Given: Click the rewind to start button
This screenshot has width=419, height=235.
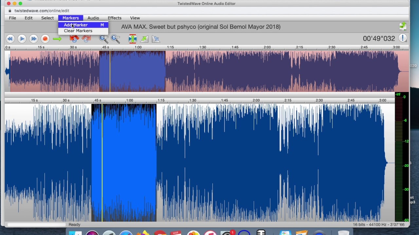Looking at the screenshot, I should (x=10, y=39).
